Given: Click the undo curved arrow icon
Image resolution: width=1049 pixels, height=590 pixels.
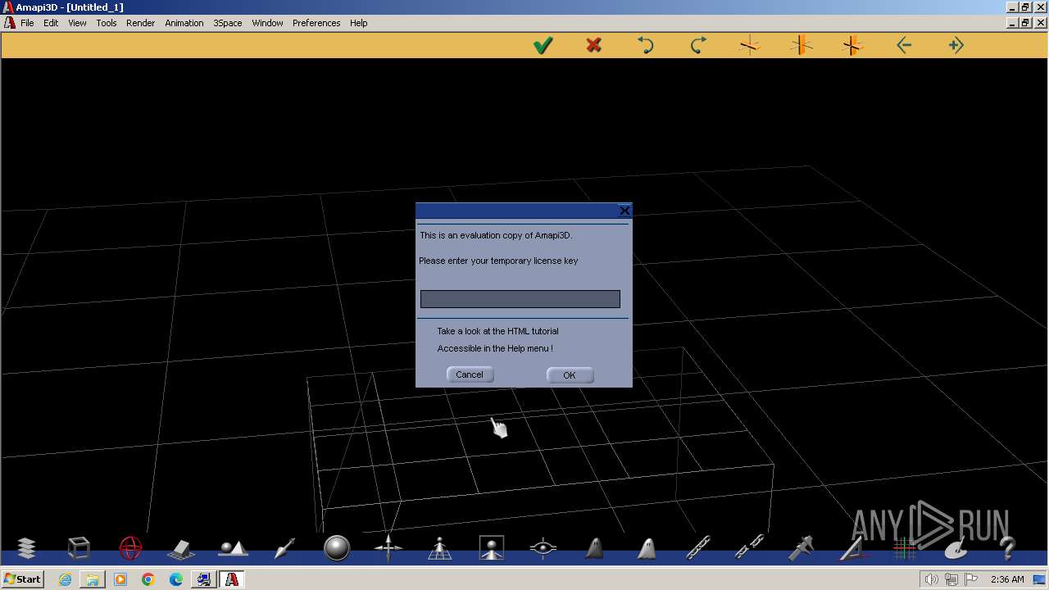Looking at the screenshot, I should coord(646,45).
